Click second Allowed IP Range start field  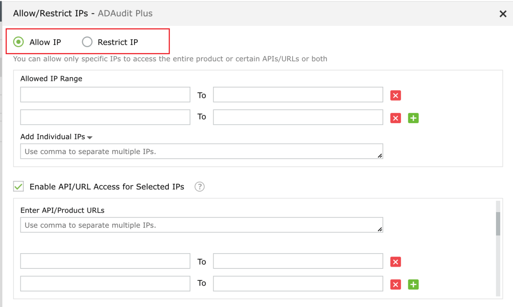[x=105, y=117]
